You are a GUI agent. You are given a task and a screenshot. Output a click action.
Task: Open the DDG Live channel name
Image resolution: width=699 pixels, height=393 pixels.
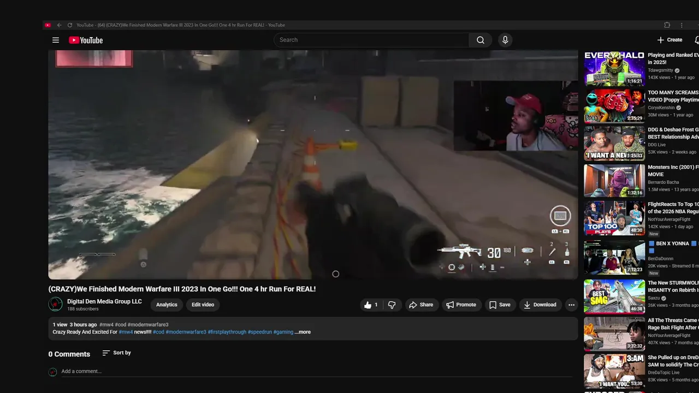pos(657,145)
